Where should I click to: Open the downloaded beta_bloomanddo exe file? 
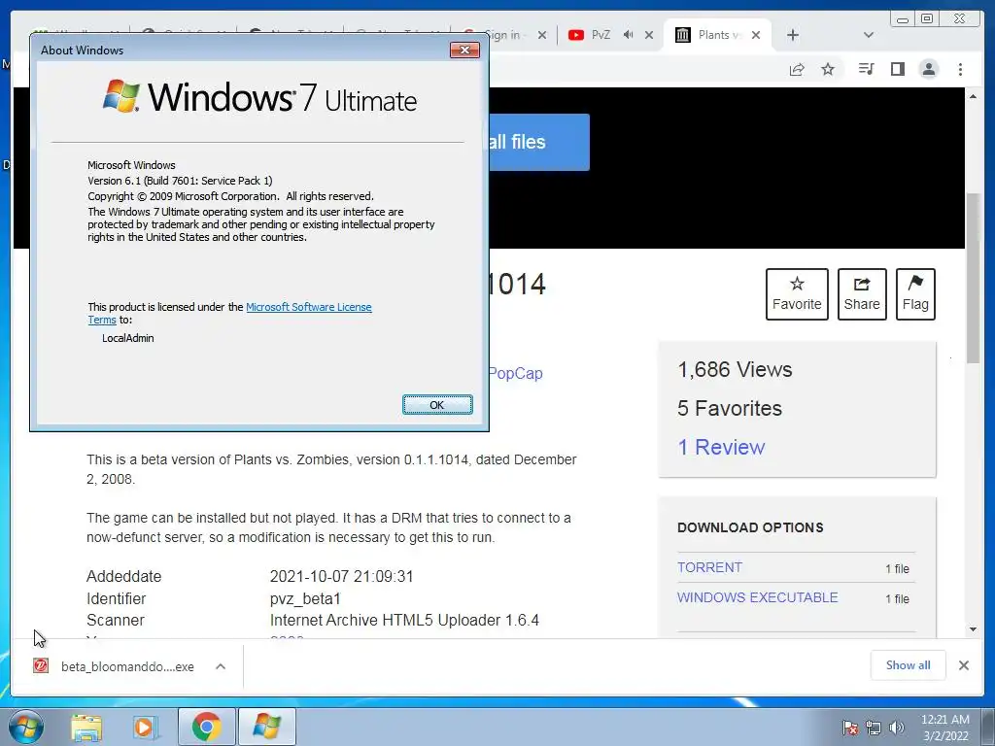(x=115, y=666)
